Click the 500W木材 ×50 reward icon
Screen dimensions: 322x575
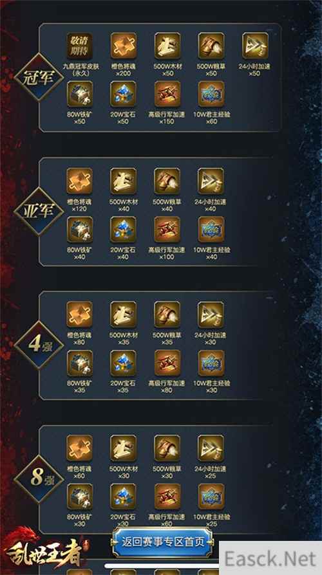[167, 46]
